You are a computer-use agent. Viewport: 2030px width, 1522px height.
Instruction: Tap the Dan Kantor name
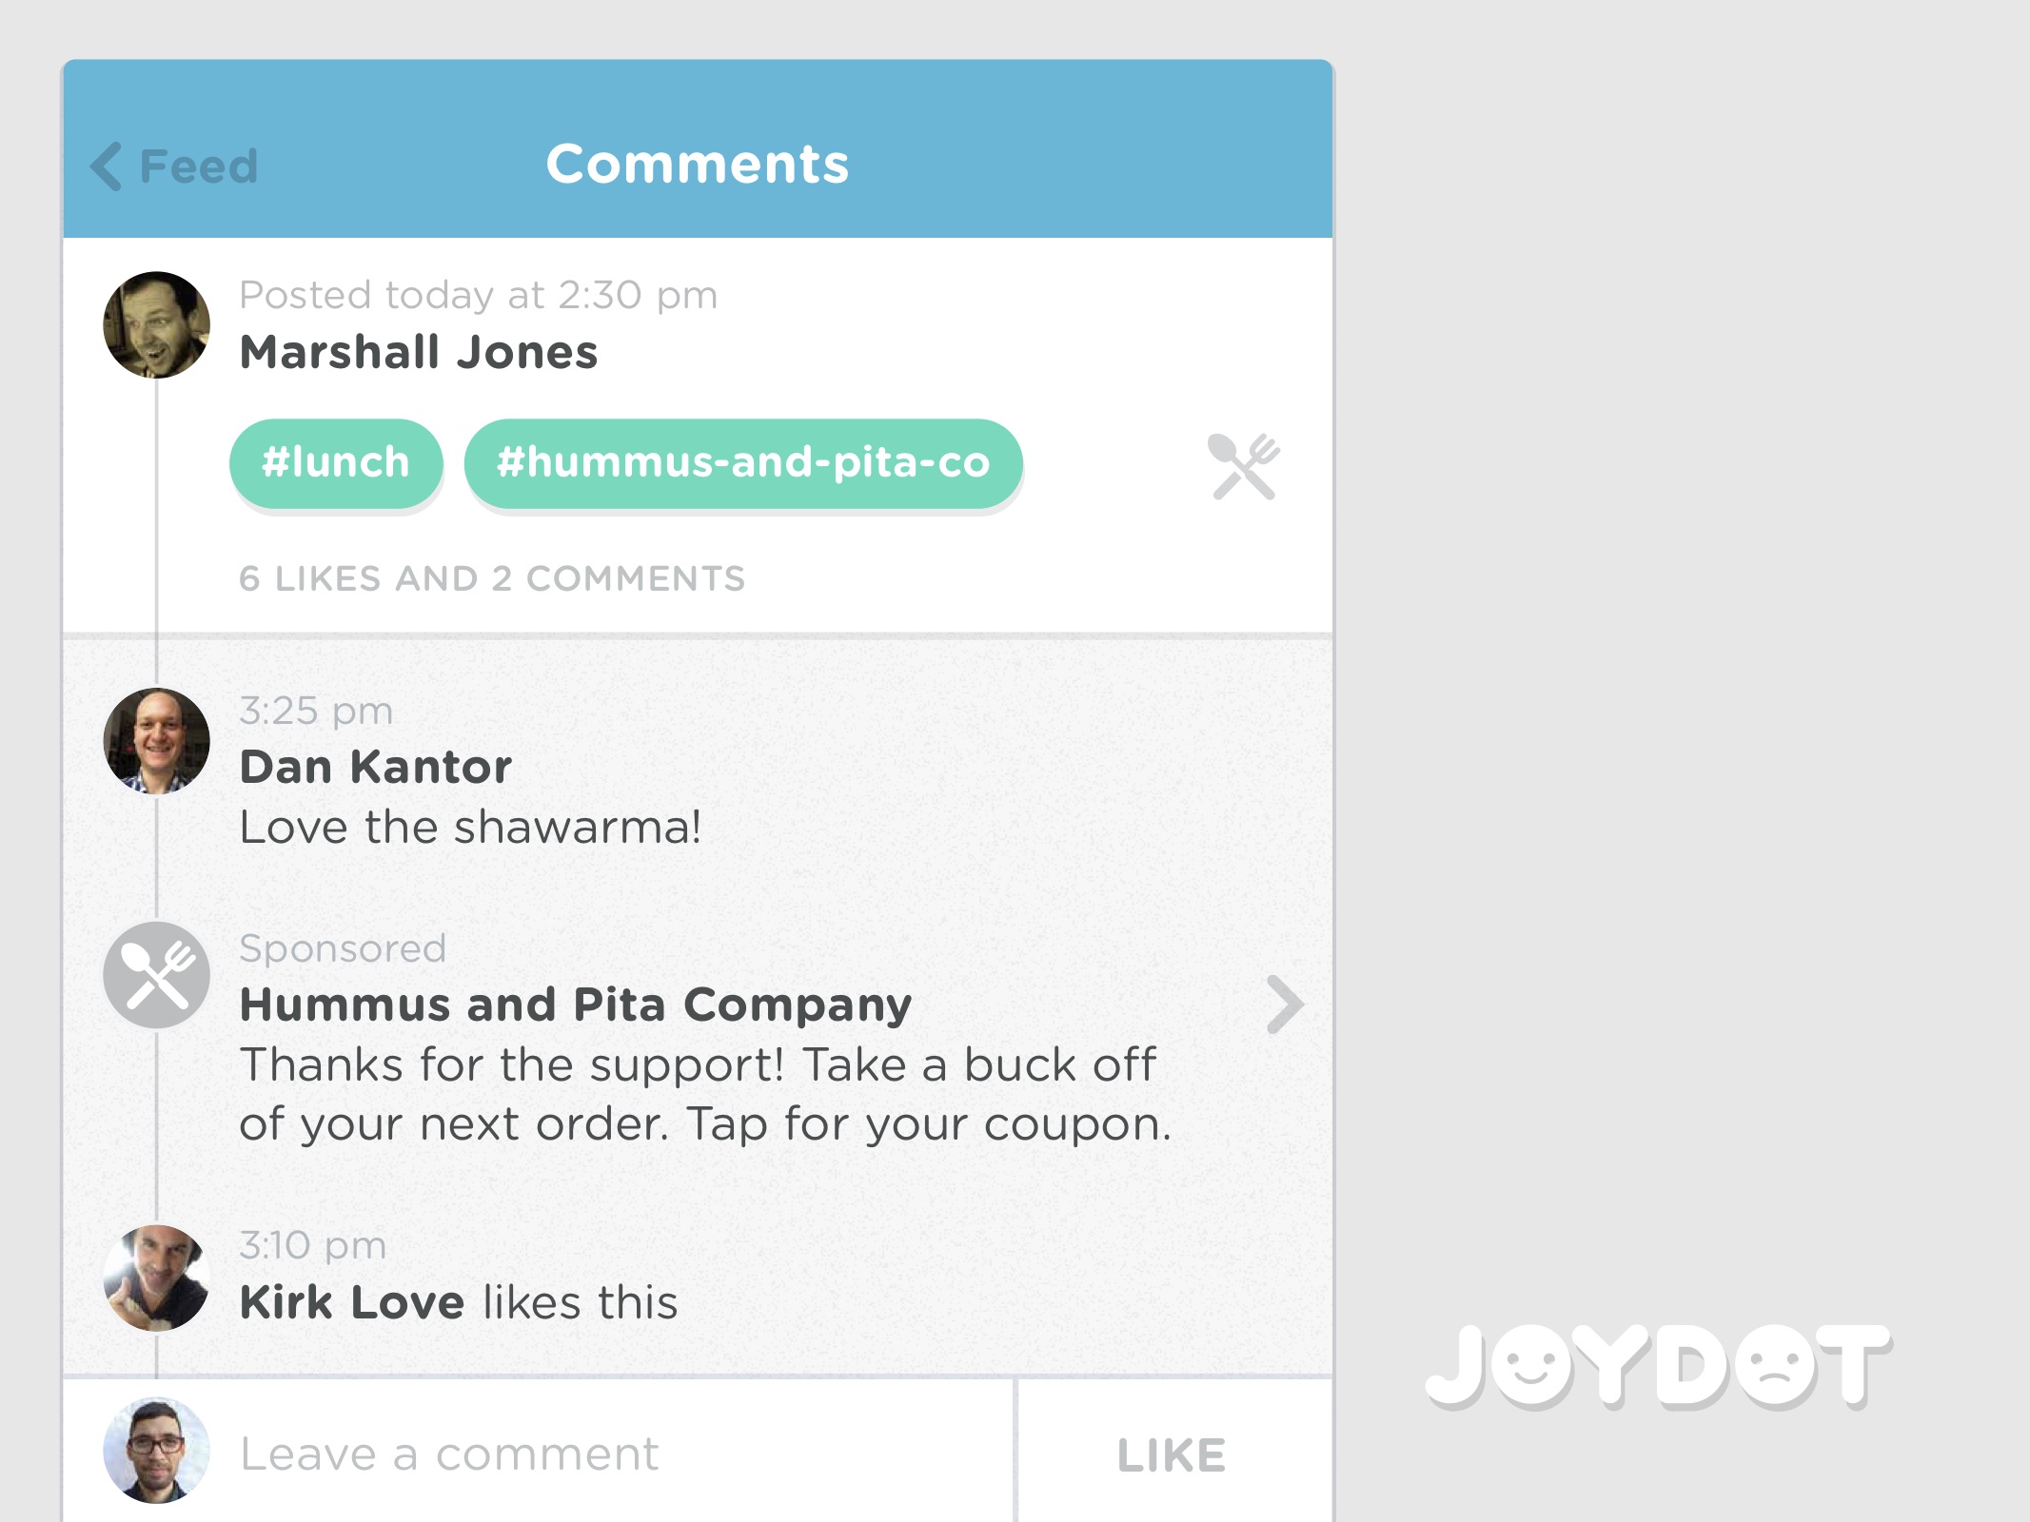coord(375,767)
